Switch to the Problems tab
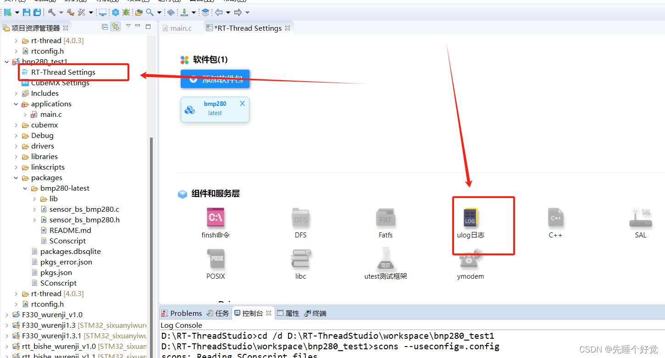 pos(182,313)
